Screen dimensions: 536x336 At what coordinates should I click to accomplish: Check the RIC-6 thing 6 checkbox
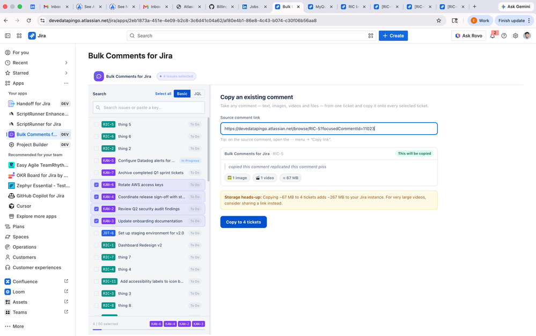point(97,136)
